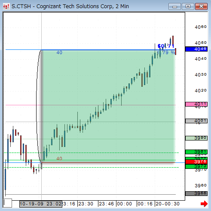Click the pink 4011 price label

tap(196, 104)
